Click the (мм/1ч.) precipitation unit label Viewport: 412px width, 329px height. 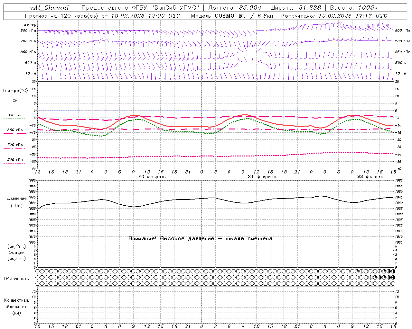(x=17, y=259)
